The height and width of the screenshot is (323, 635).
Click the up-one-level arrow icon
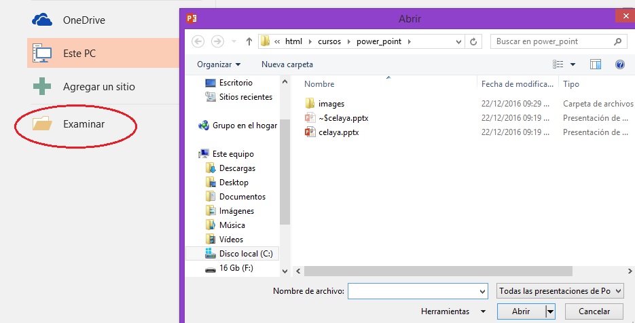click(249, 41)
